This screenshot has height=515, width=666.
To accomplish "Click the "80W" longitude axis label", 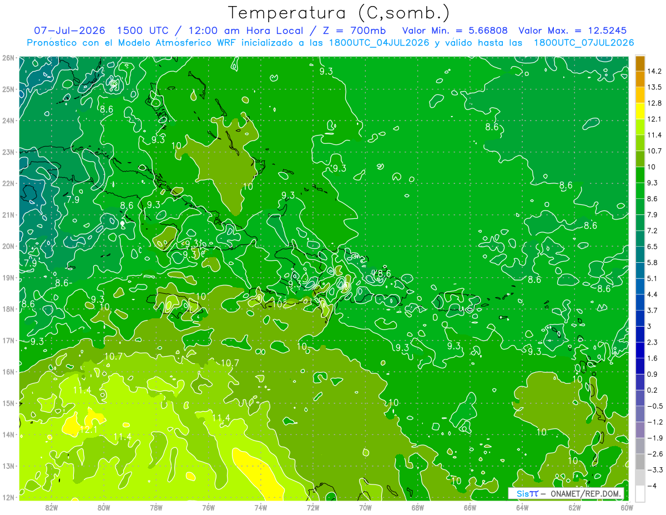I will pos(104,508).
